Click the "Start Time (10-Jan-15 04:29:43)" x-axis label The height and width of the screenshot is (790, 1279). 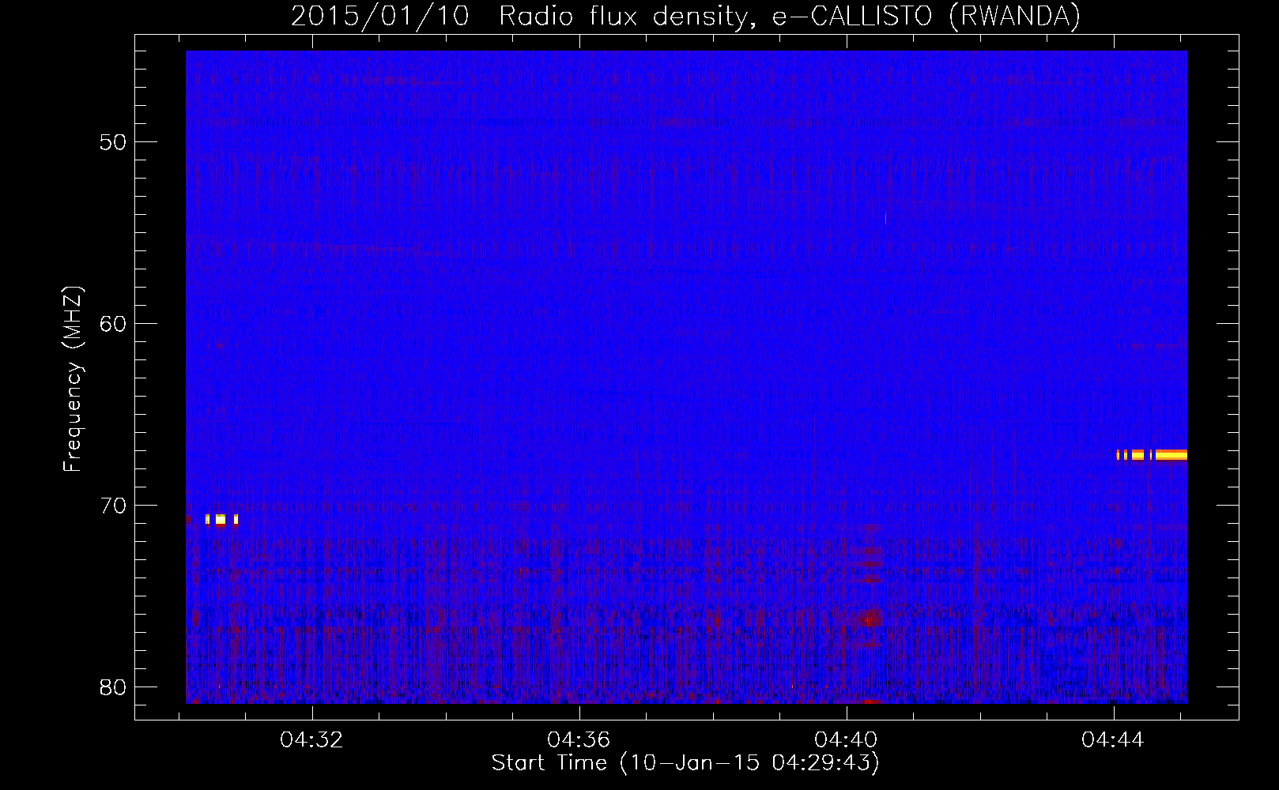[685, 762]
